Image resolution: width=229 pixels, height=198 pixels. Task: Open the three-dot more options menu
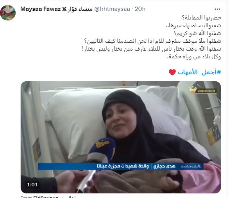coord(217,9)
